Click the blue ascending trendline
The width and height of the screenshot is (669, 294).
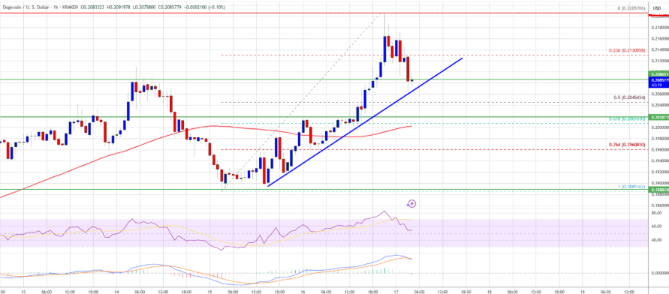pos(365,121)
